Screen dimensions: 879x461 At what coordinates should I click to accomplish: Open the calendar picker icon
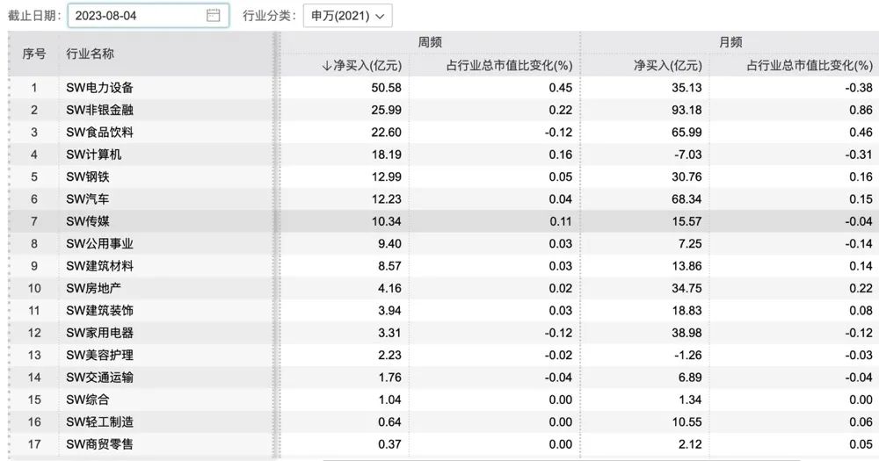[x=213, y=16]
